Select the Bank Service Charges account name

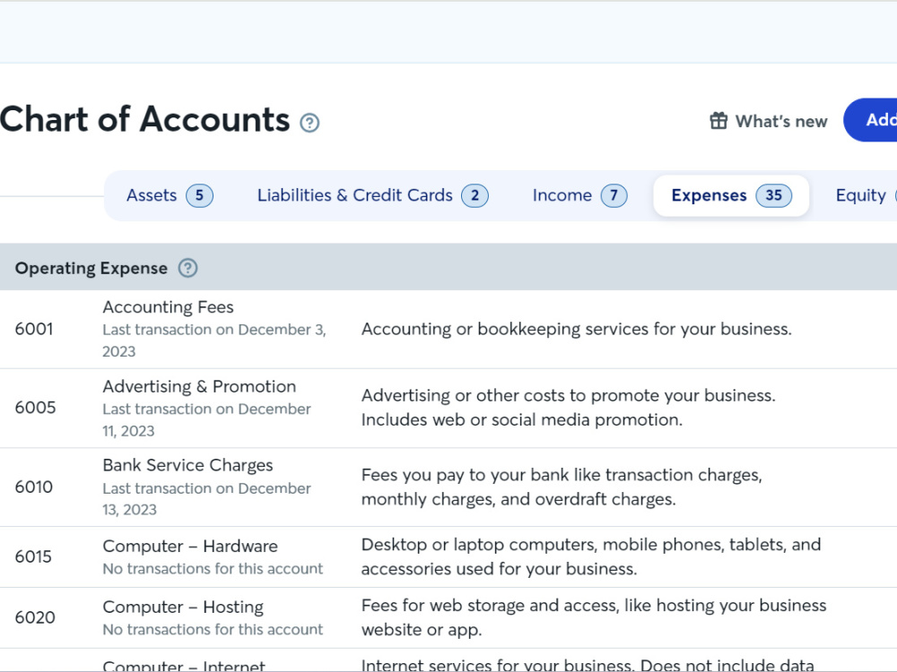click(x=187, y=466)
